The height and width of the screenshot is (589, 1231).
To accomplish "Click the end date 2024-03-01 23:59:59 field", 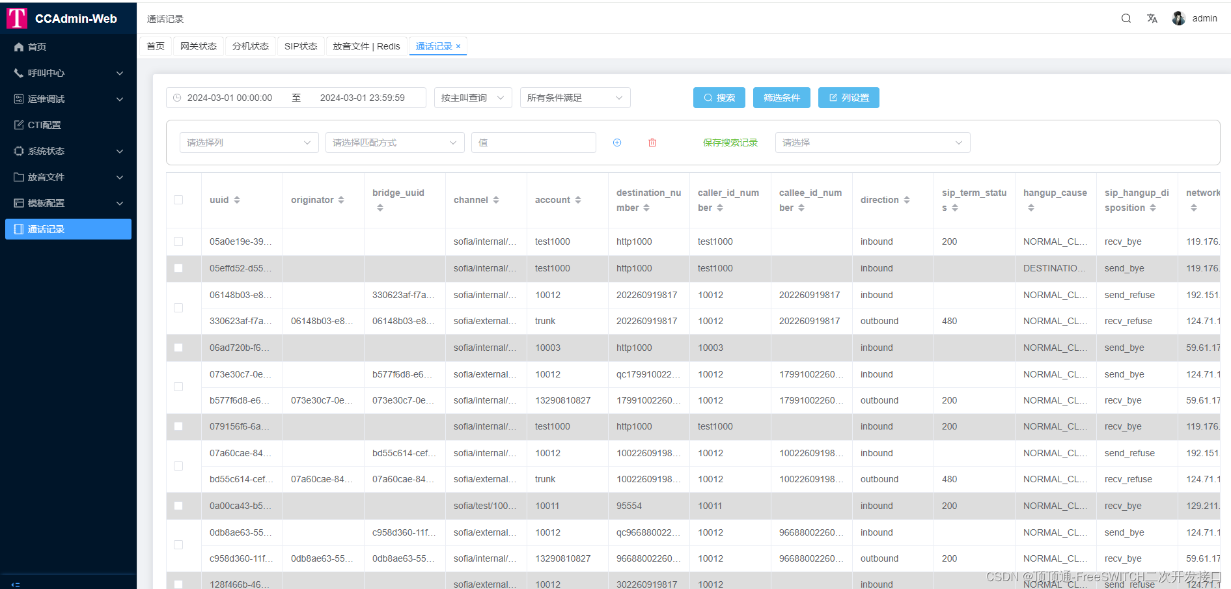I will pos(363,98).
